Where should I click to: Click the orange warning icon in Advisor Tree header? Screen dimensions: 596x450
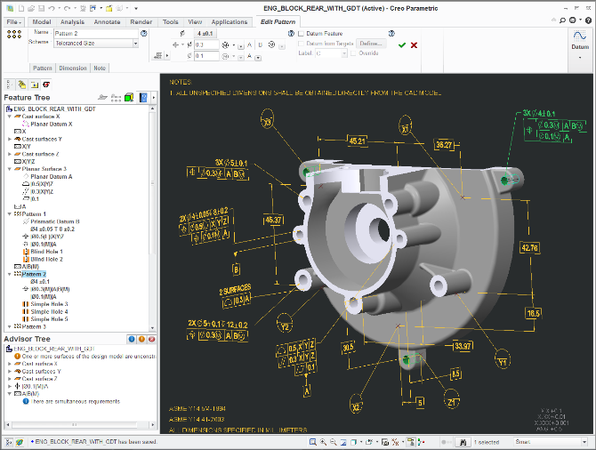point(141,339)
